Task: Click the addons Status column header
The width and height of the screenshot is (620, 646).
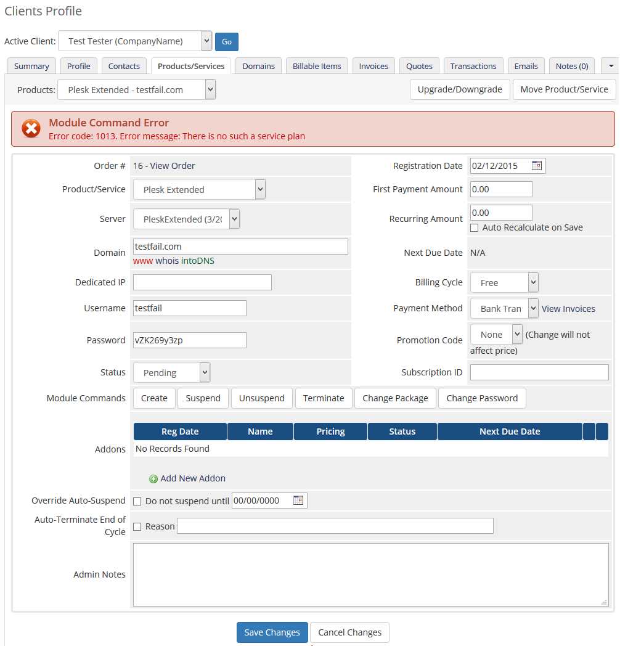Action: (x=402, y=431)
